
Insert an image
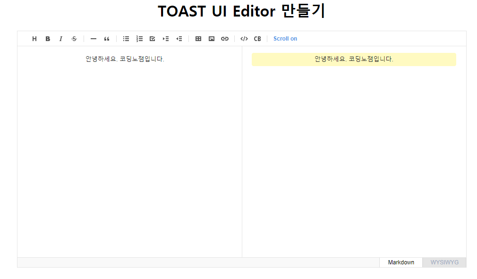pos(212,39)
